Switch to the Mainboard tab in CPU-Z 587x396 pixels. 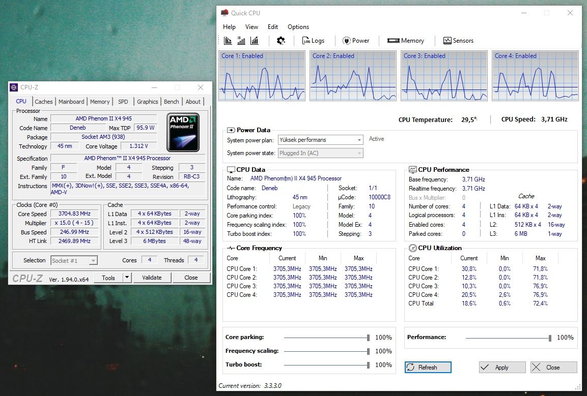[x=71, y=101]
